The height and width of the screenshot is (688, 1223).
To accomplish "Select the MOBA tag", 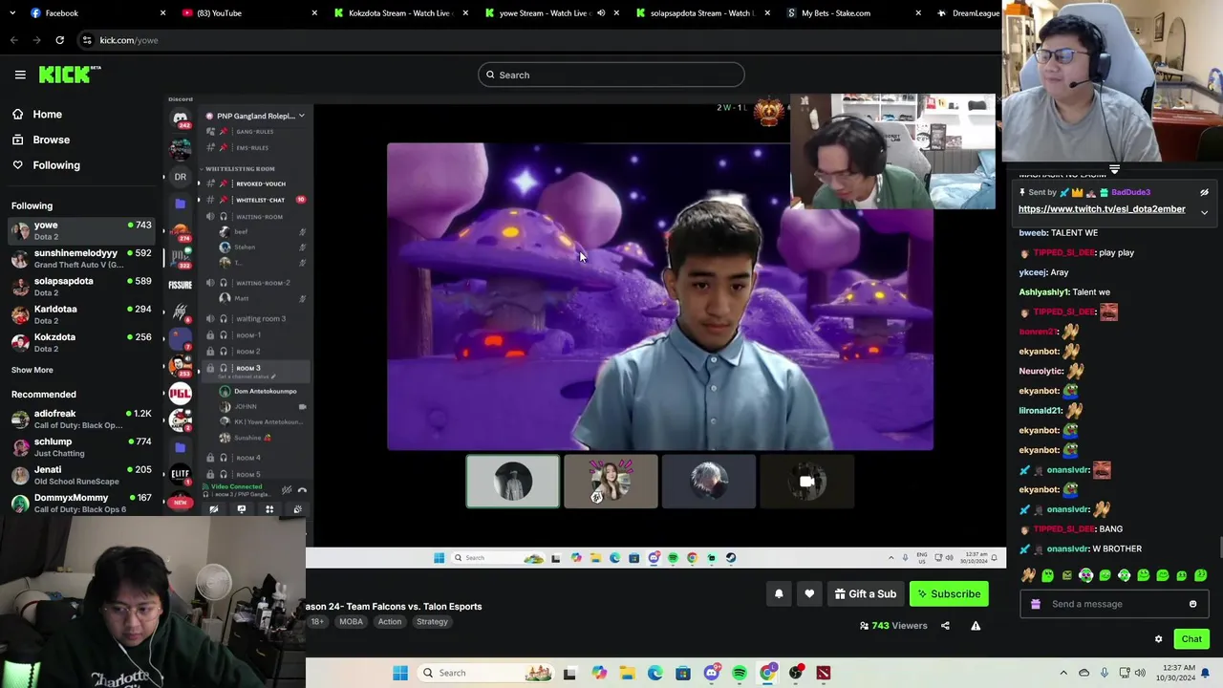I will (351, 622).
